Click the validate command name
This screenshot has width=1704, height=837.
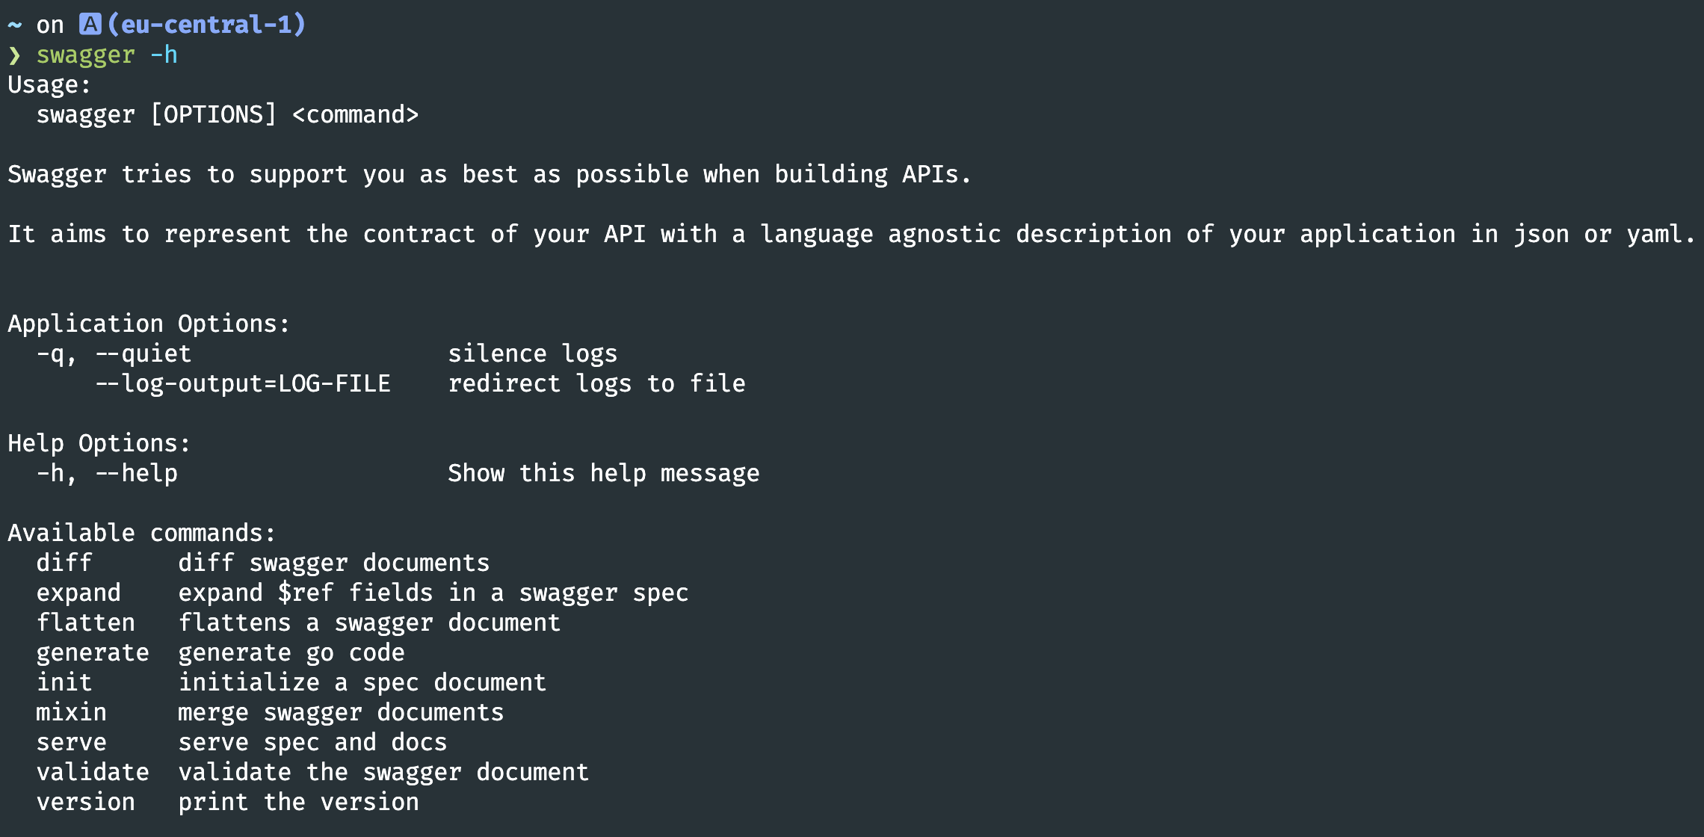click(x=93, y=772)
